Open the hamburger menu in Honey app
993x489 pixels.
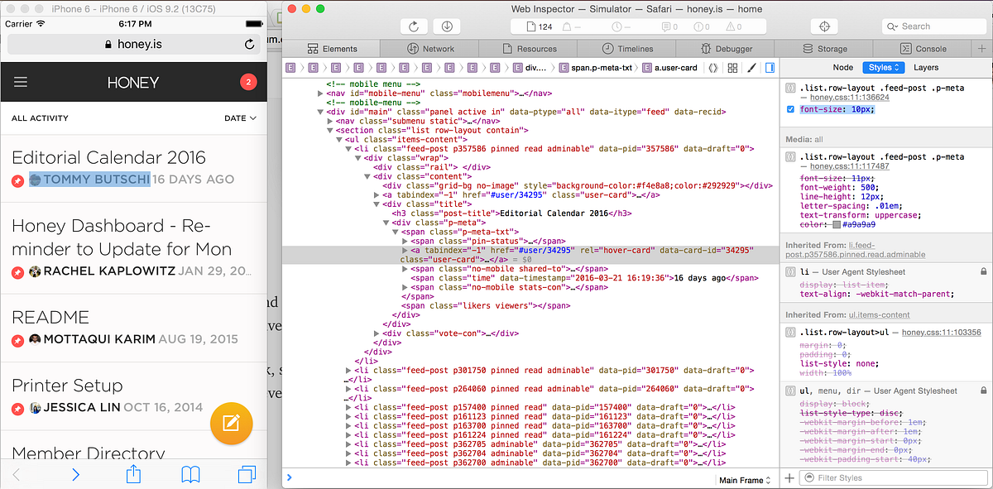pyautogui.click(x=21, y=82)
